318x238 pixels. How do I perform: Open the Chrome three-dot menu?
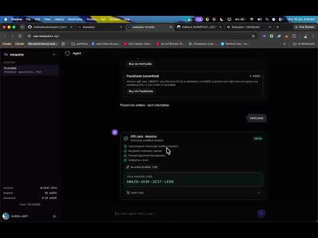tap(313, 36)
